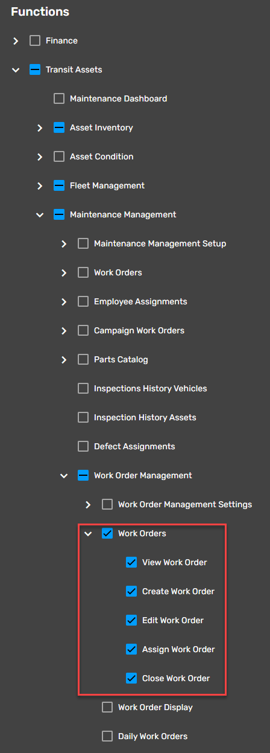Expand Asset Condition arrow
270x753 pixels.
(40, 156)
